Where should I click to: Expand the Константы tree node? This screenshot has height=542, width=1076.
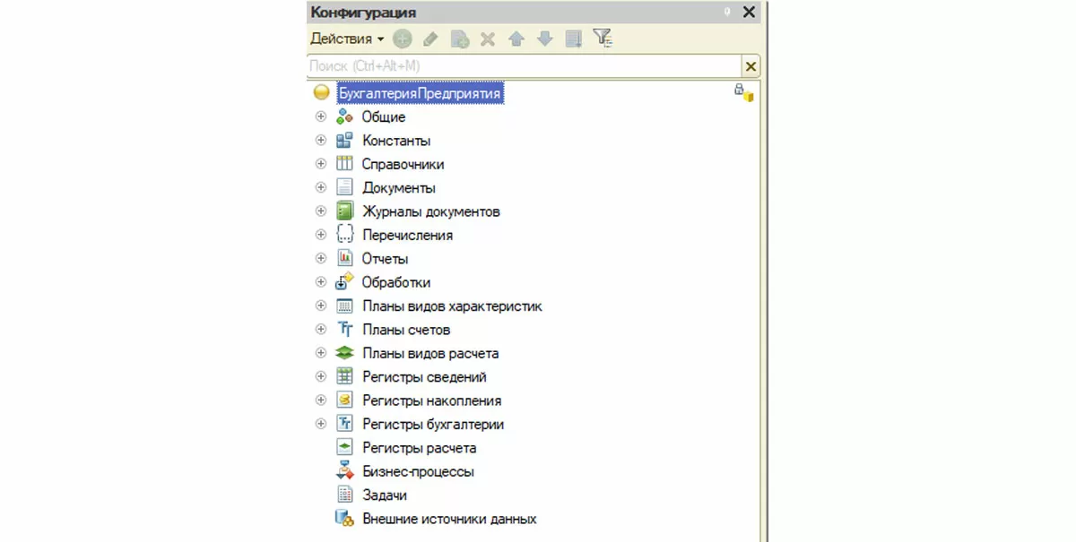pyautogui.click(x=320, y=141)
